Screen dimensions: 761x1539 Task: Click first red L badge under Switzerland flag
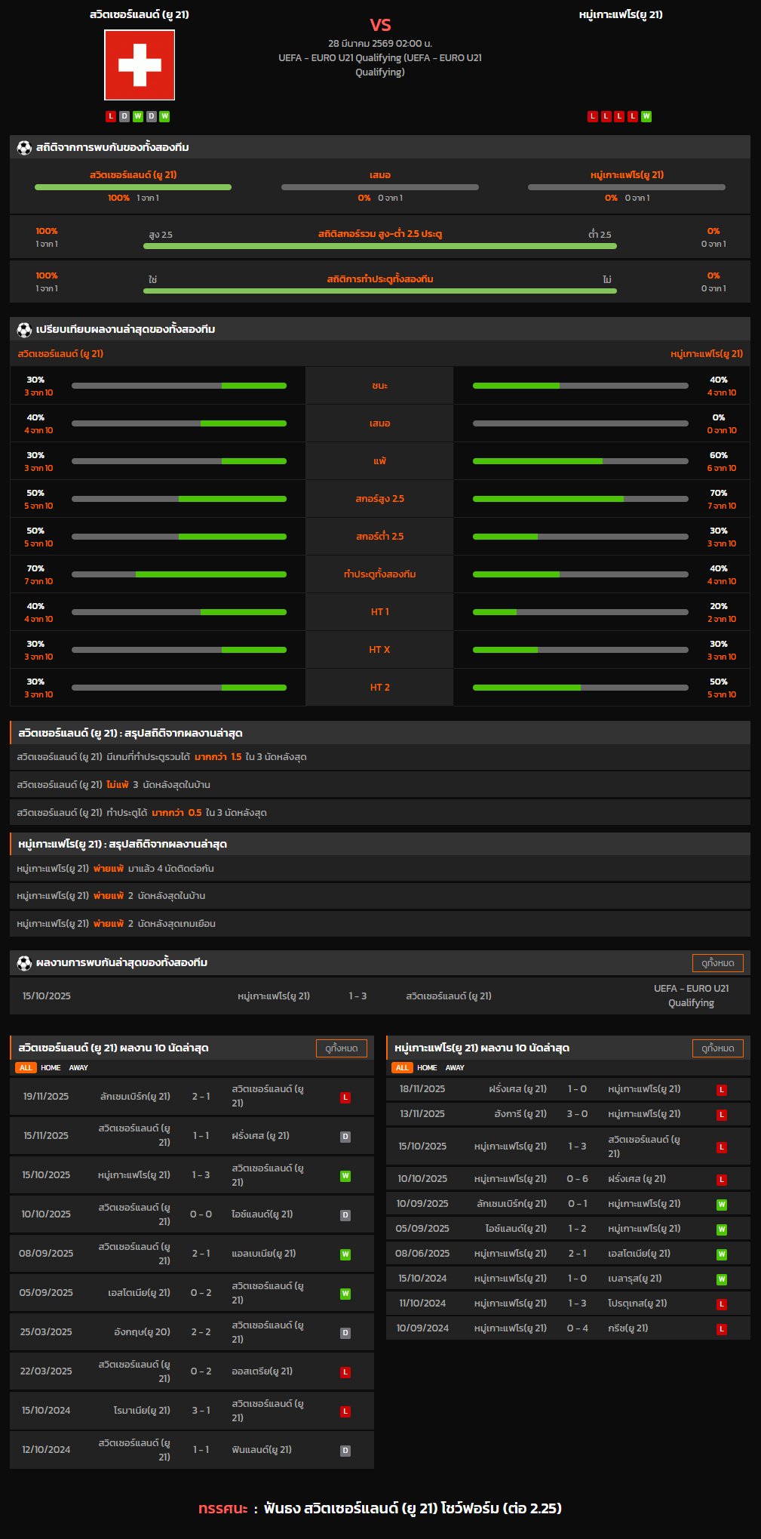pos(111,116)
